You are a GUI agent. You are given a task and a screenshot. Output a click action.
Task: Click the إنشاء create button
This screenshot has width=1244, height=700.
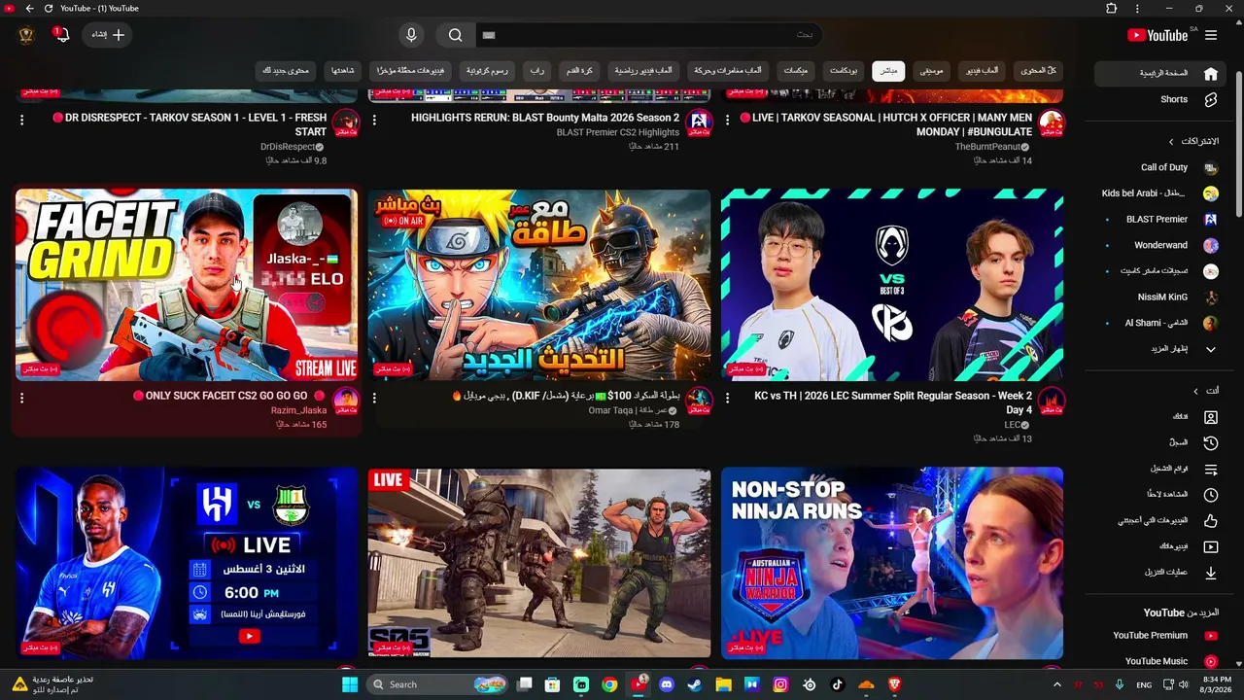click(108, 35)
